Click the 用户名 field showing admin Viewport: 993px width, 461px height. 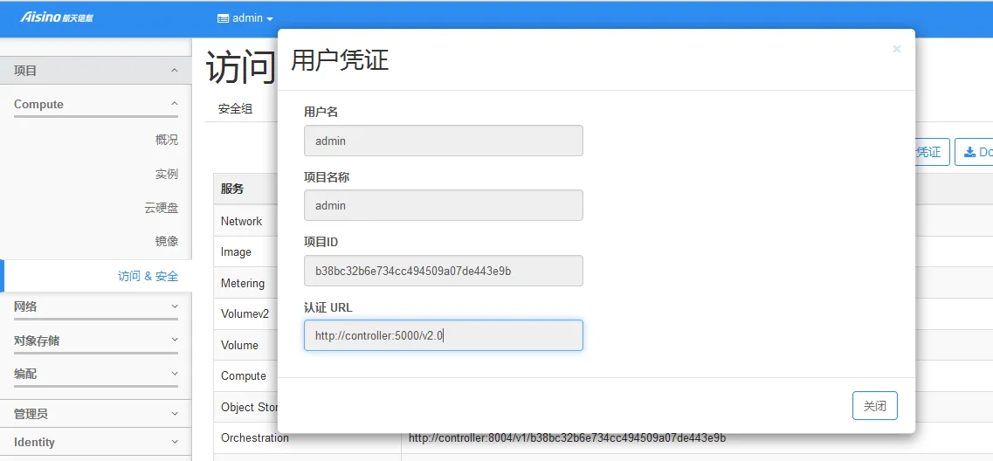[444, 141]
